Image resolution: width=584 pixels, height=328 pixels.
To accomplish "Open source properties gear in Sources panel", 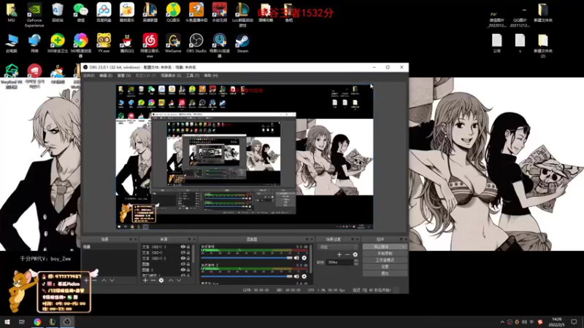I will click(161, 281).
